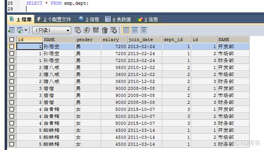Check the 猪八戒 开发部 row checkbox
Image resolution: width=264 pixels, height=150 pixels.
tap(11, 67)
